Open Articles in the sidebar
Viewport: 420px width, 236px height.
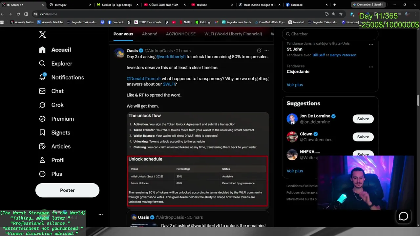tap(55, 146)
